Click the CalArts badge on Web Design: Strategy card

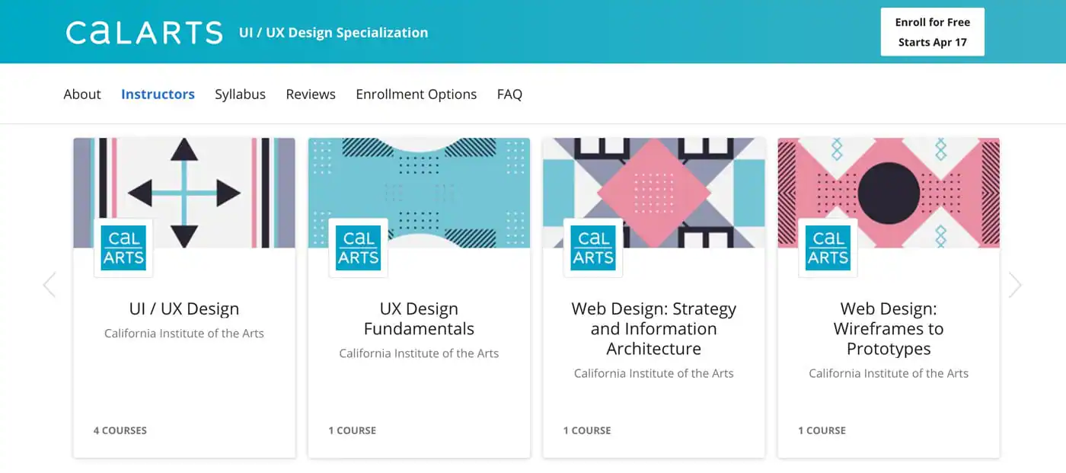point(592,248)
